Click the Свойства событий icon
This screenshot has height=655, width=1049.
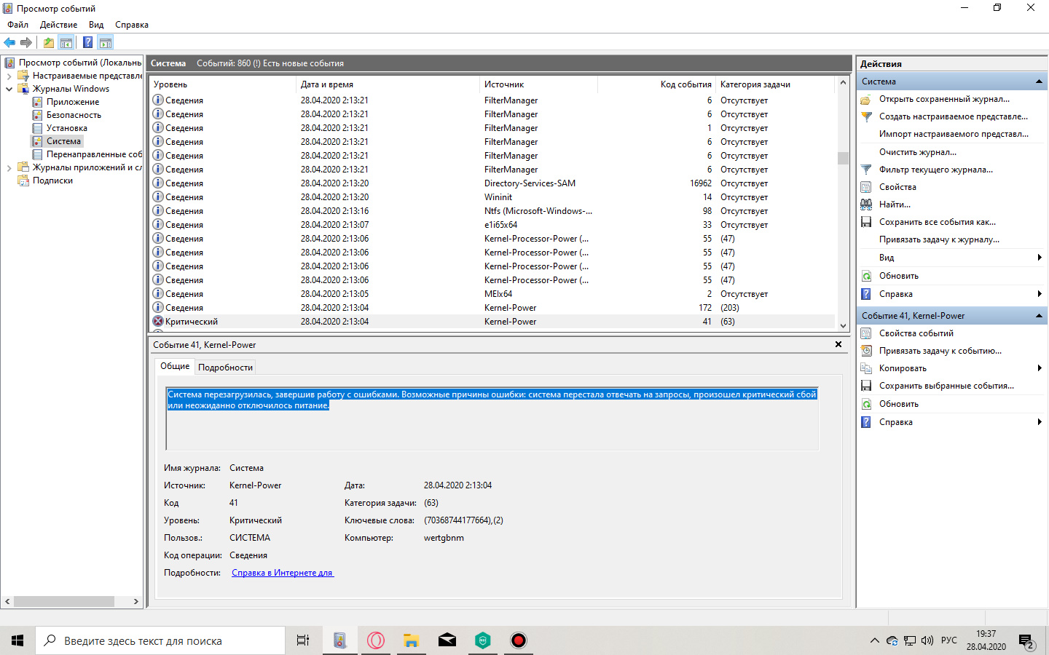[x=866, y=333]
